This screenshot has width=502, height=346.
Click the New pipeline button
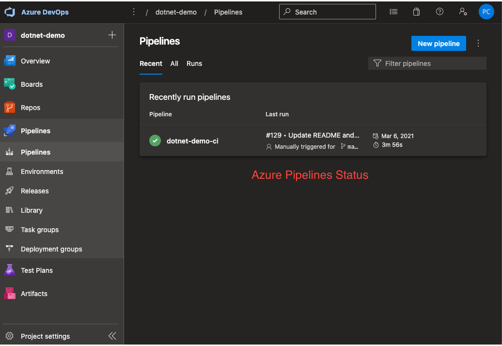click(x=439, y=44)
